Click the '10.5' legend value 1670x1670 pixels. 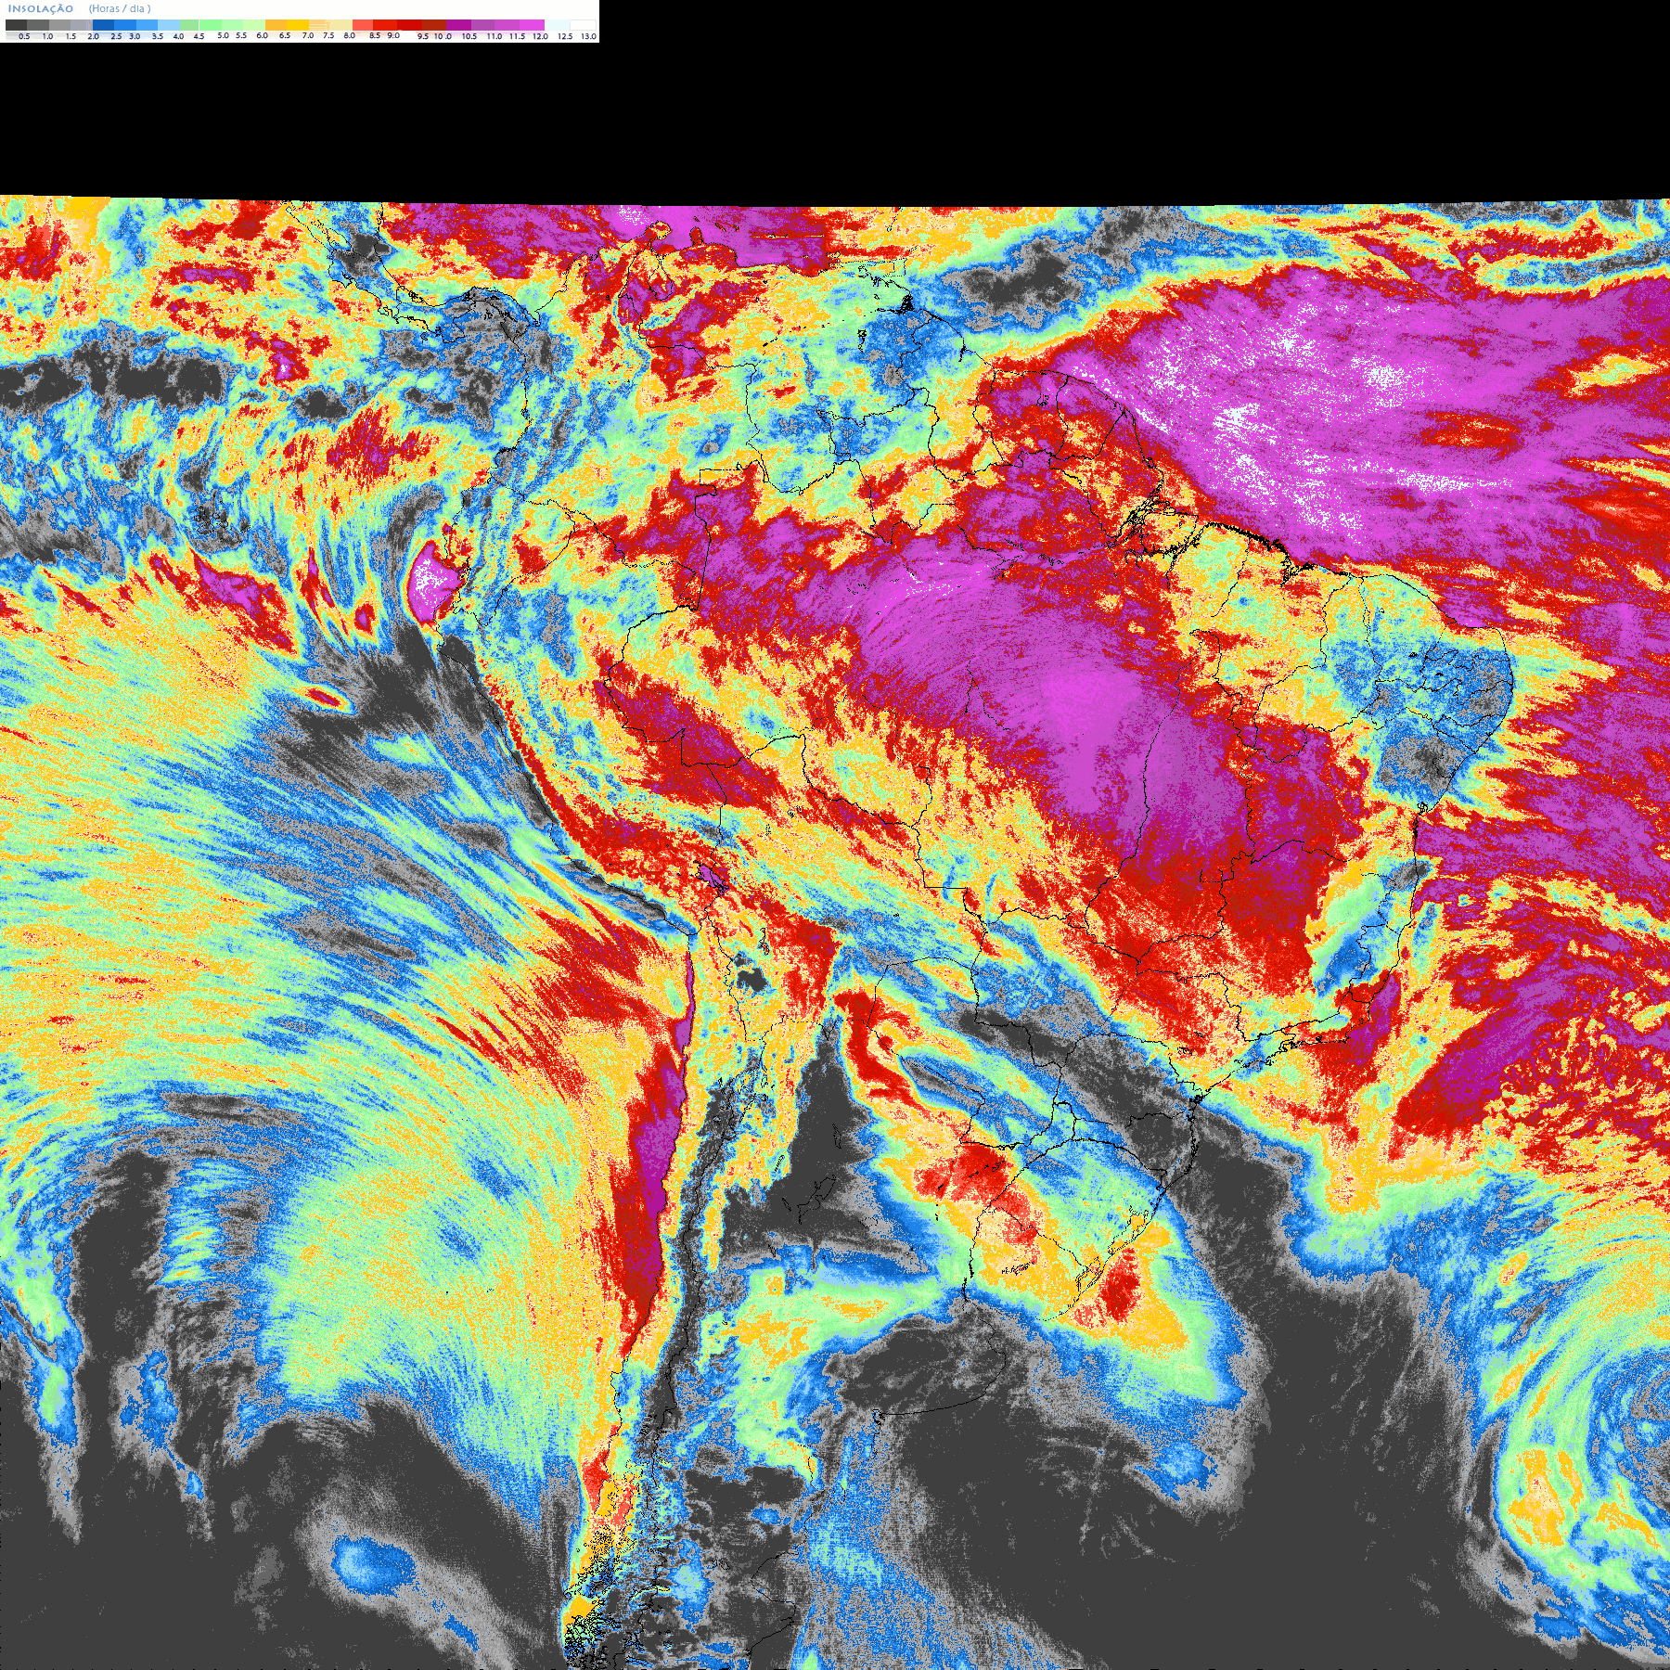tap(469, 36)
